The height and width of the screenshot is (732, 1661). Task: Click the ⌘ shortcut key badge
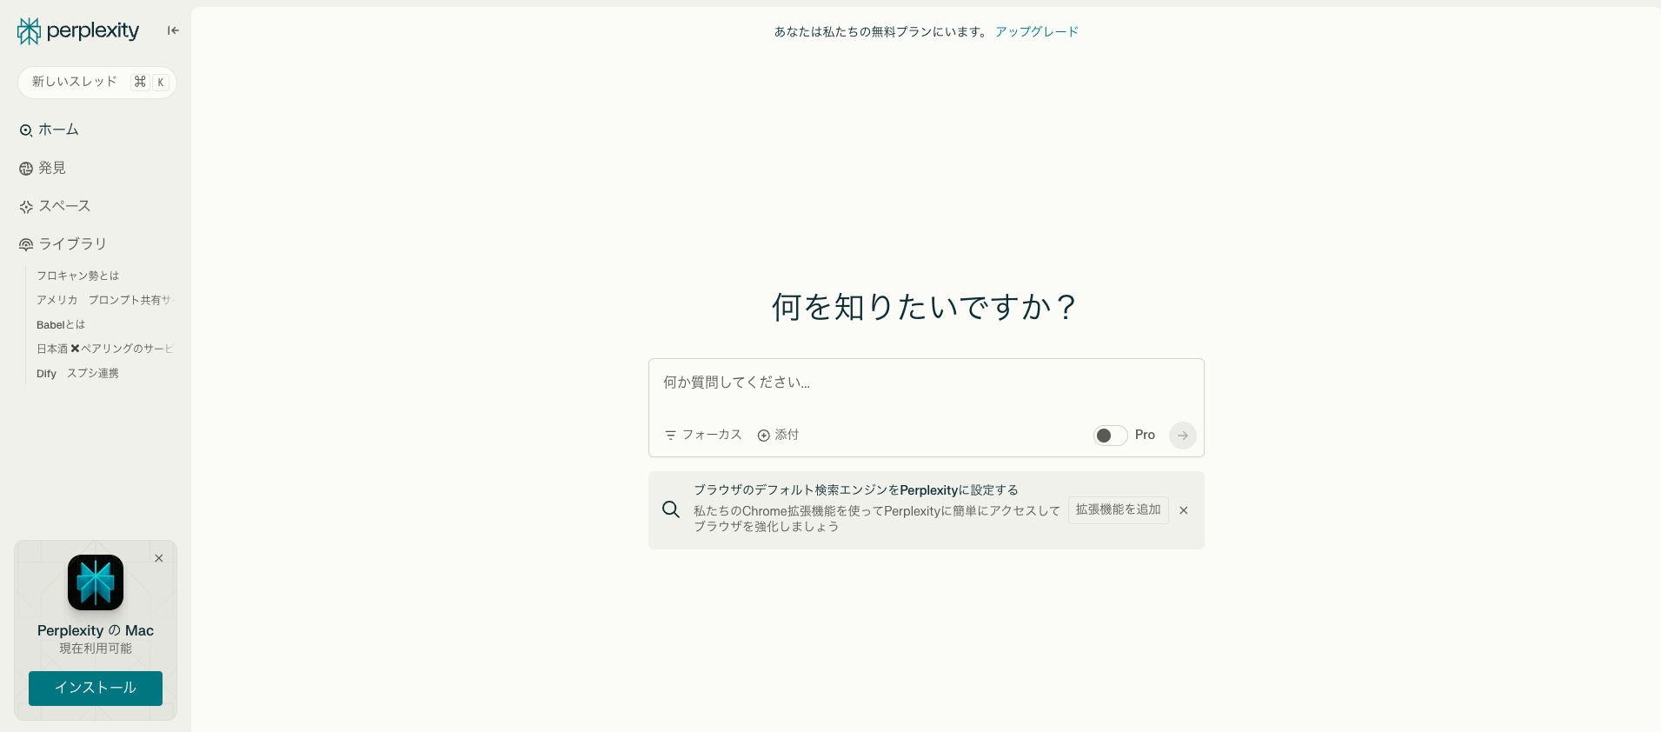point(140,82)
